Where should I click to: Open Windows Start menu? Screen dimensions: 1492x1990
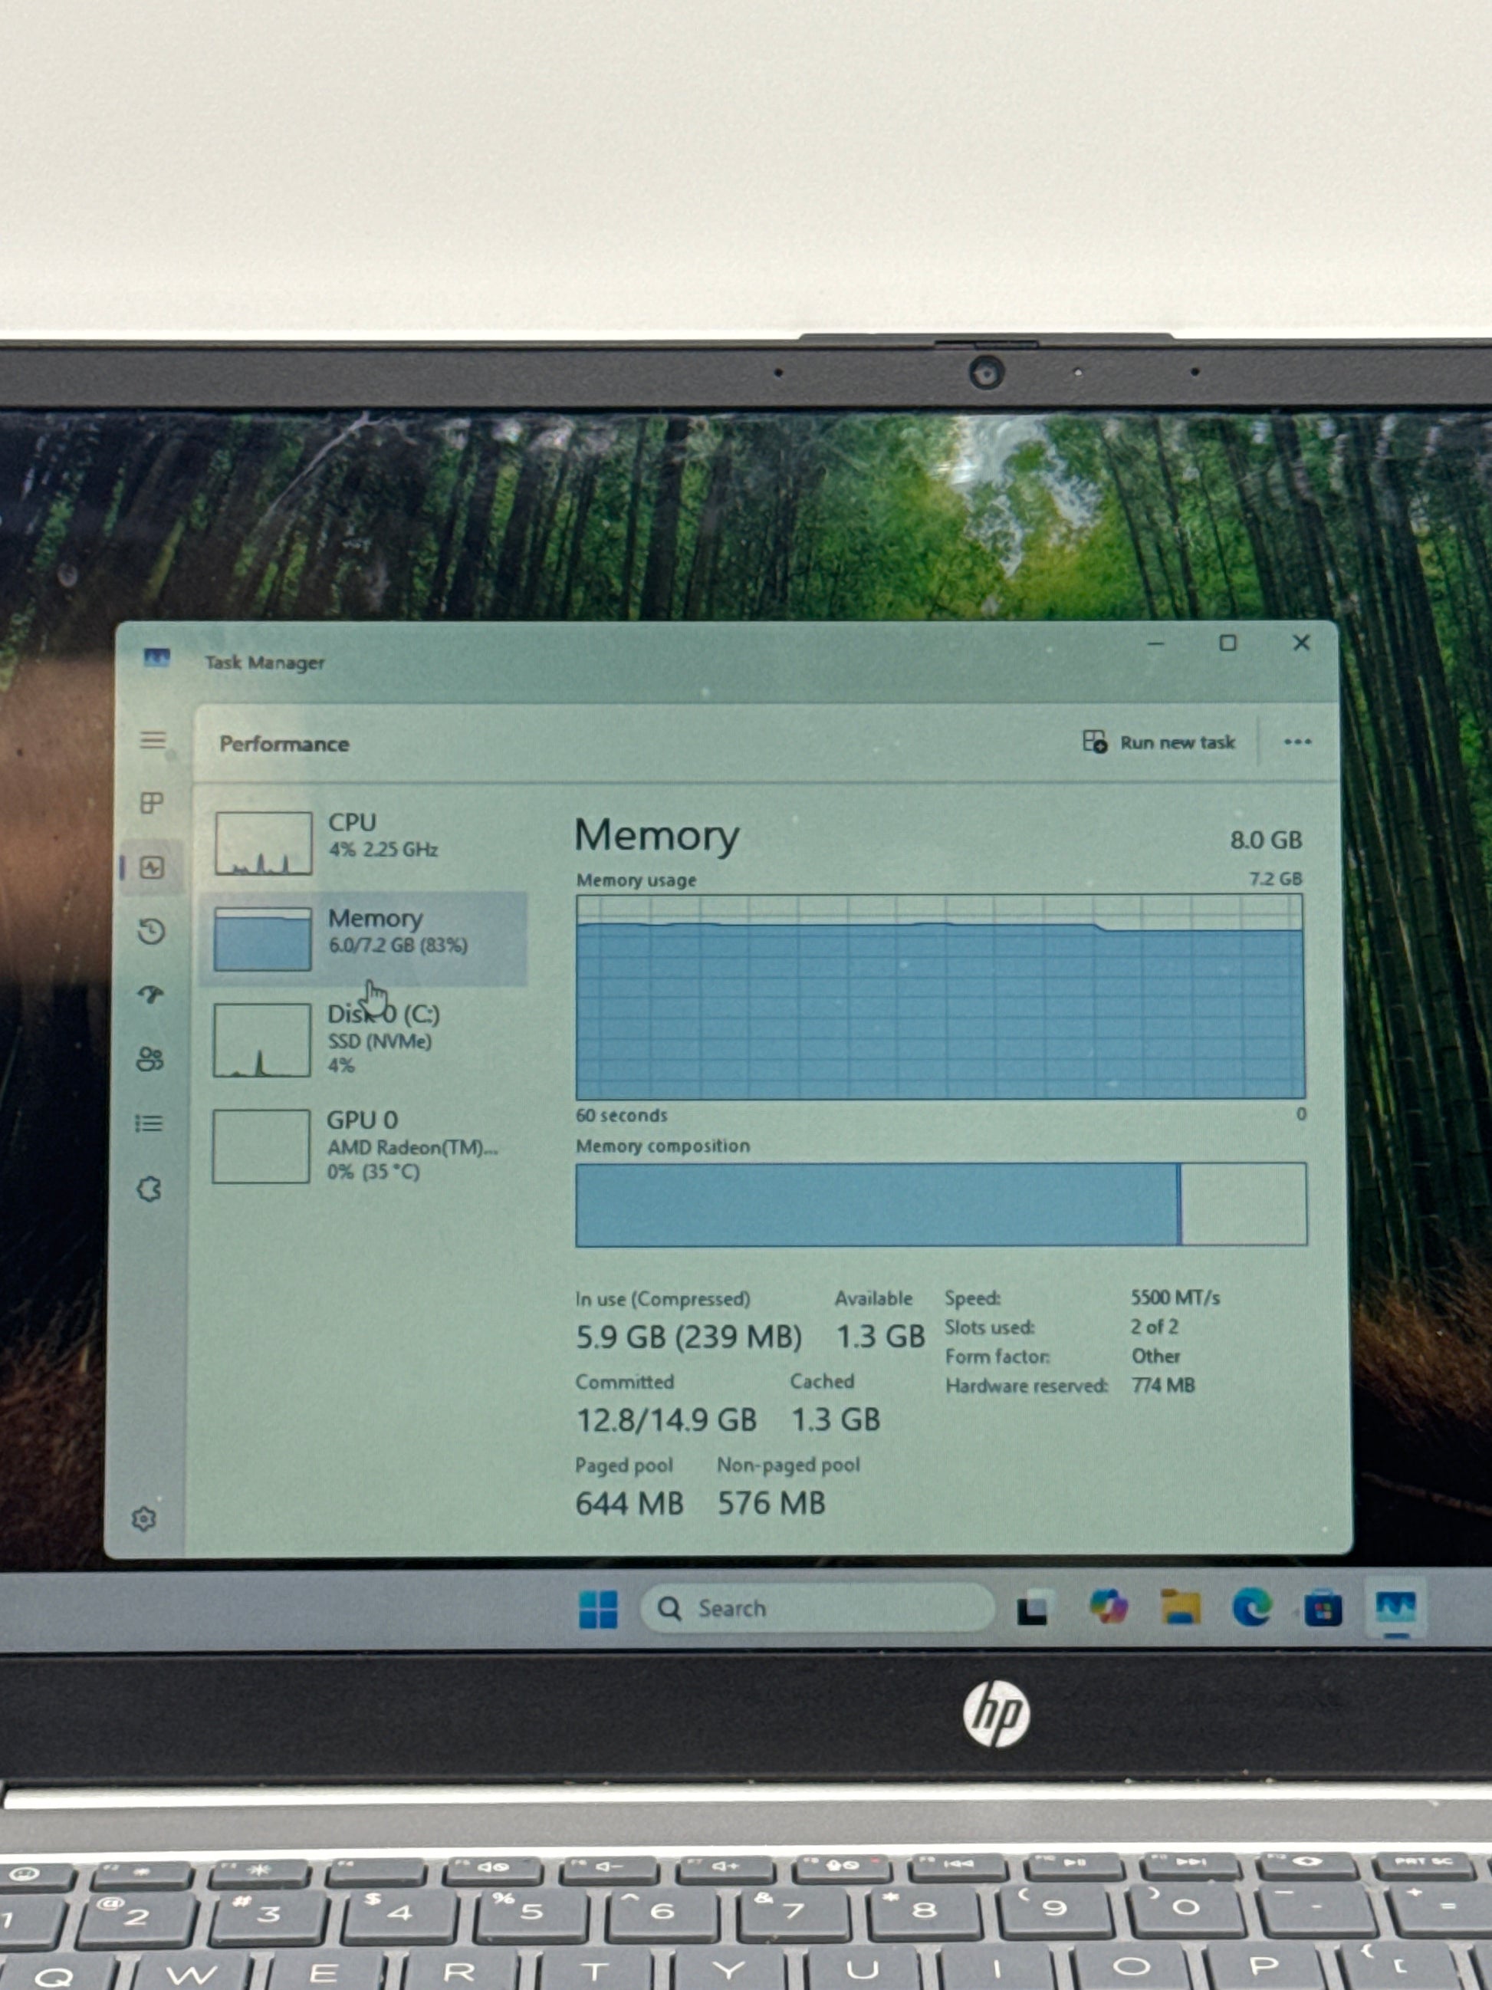point(598,1609)
